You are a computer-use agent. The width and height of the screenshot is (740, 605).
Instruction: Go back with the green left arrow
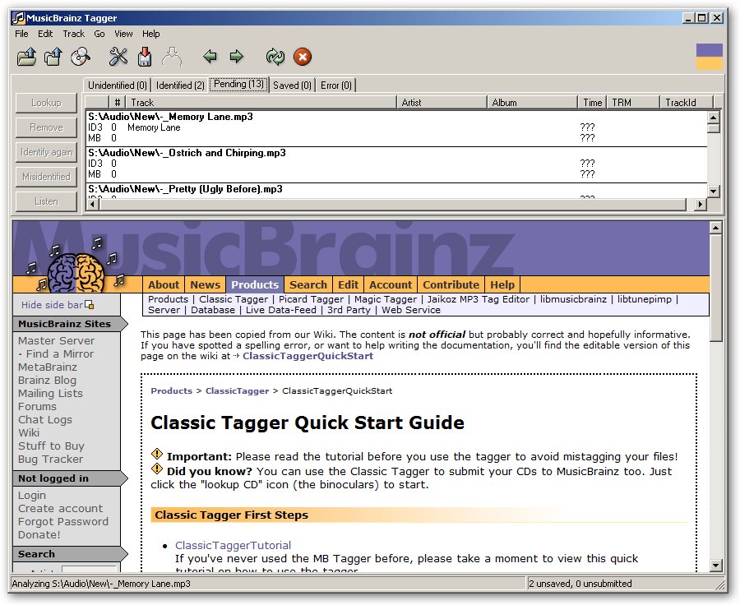click(x=210, y=57)
